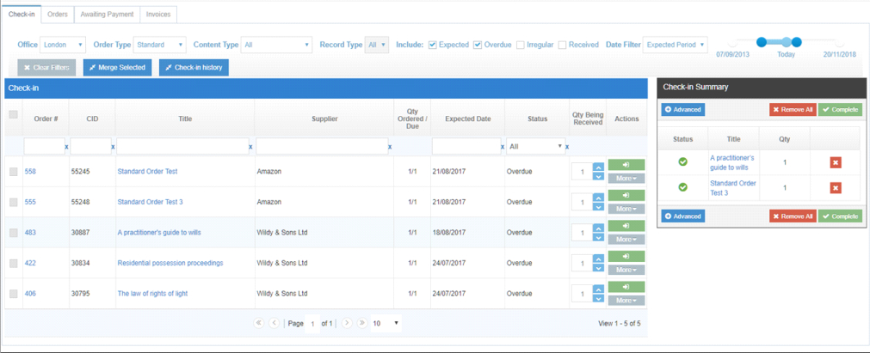Viewport: 870px width, 353px height.
Task: Check in order 406 with green button
Action: pyautogui.click(x=626, y=287)
